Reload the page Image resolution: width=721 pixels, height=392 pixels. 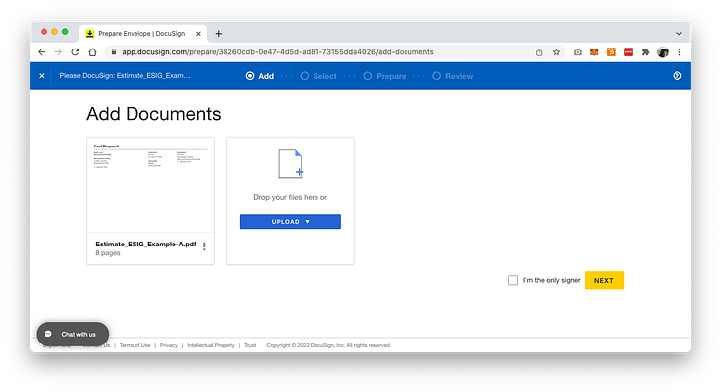point(75,52)
